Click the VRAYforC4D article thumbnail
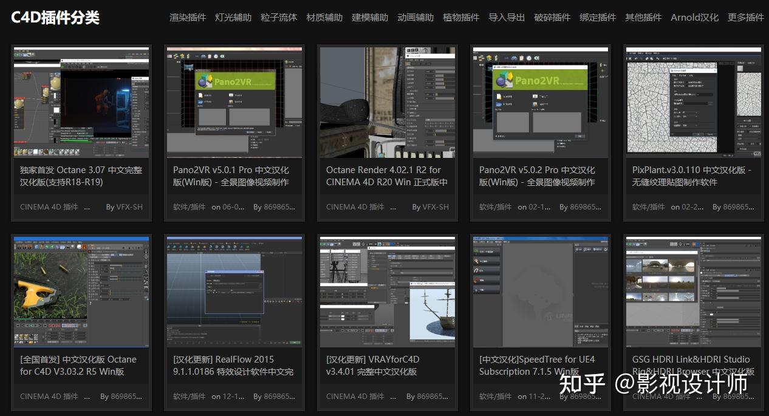Image resolution: width=769 pixels, height=416 pixels. pyautogui.click(x=387, y=291)
